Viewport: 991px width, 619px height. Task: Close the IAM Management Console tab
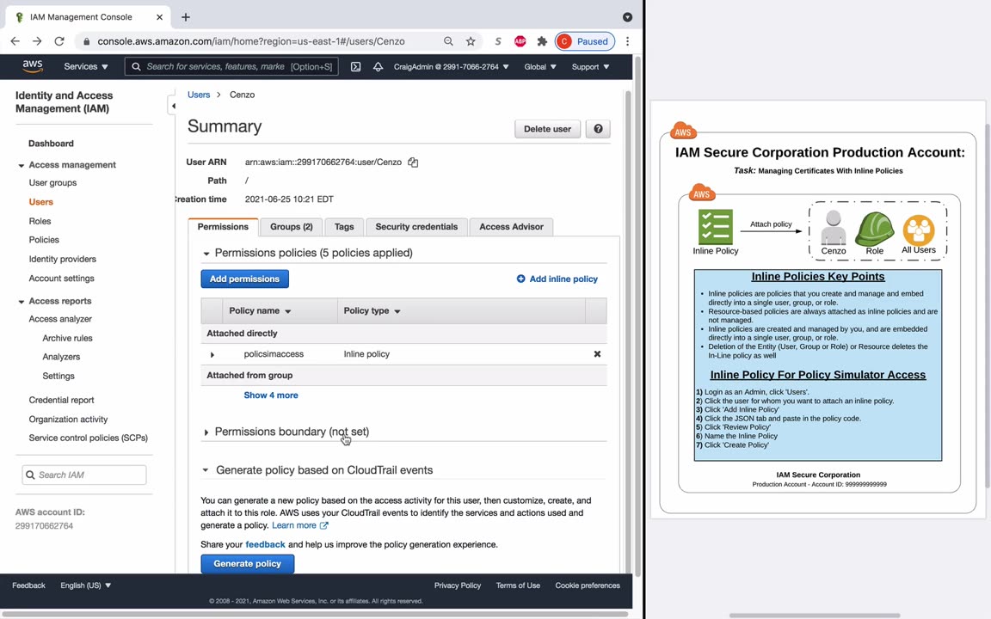pyautogui.click(x=159, y=17)
